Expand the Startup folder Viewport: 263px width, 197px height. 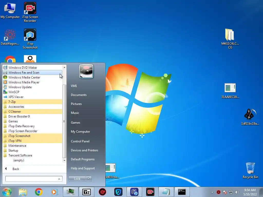[32, 150]
